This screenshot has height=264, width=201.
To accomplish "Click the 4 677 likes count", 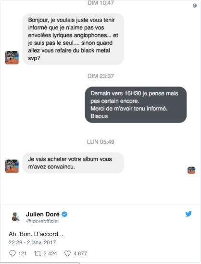I will coord(80,253).
